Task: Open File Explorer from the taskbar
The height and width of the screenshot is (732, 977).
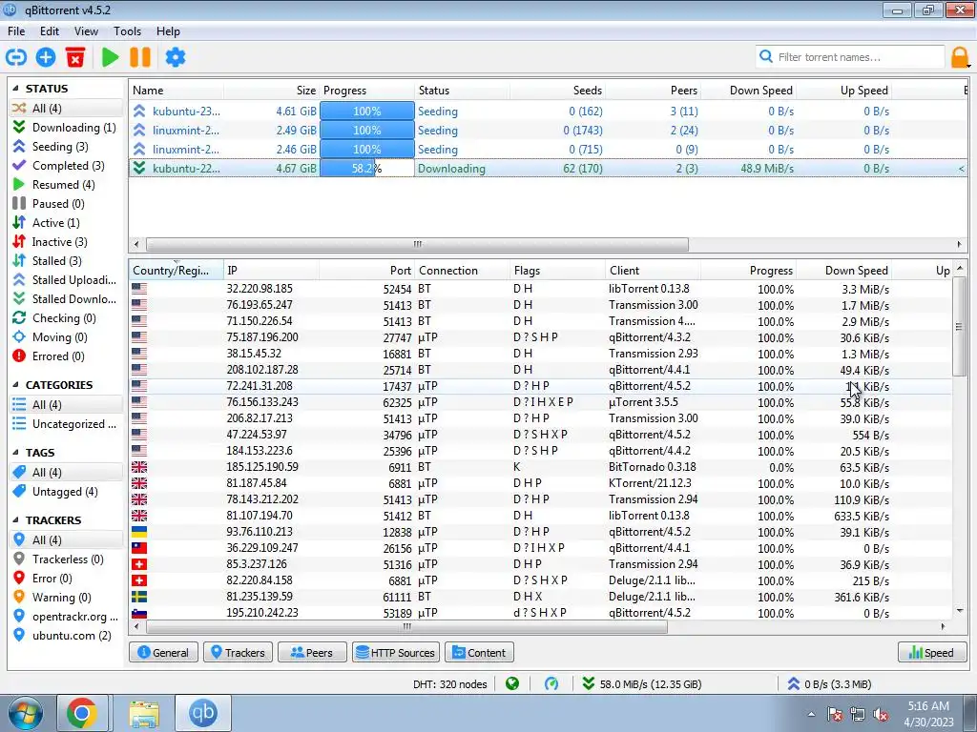Action: 144,713
